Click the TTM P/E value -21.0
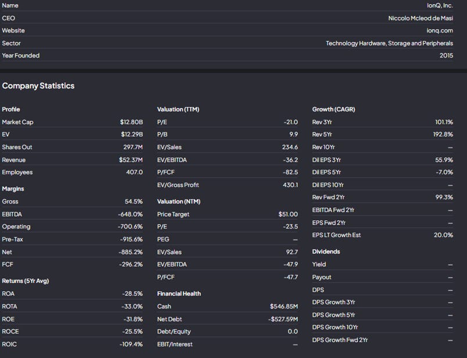The height and width of the screenshot is (358, 467). (x=290, y=122)
